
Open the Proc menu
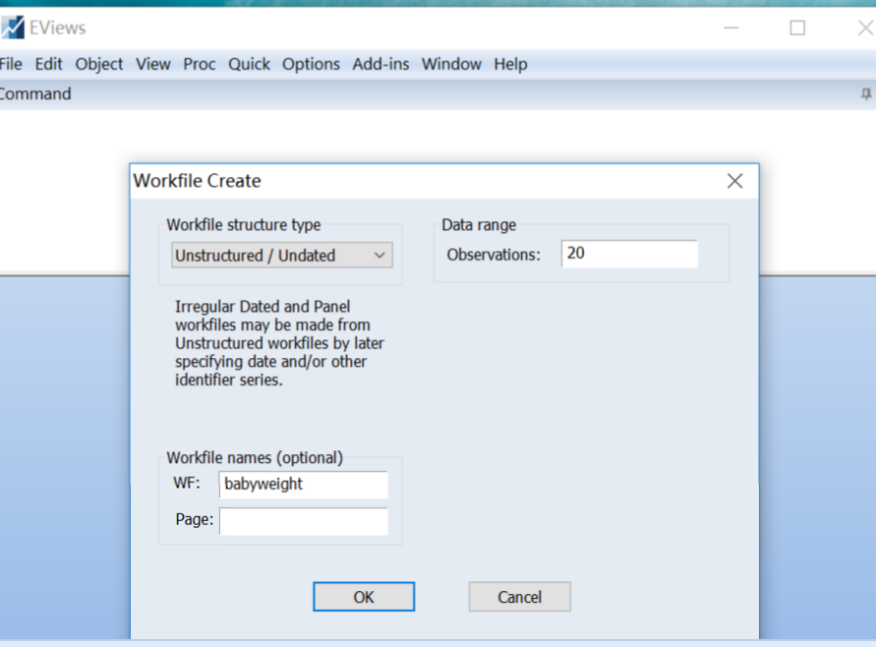200,64
